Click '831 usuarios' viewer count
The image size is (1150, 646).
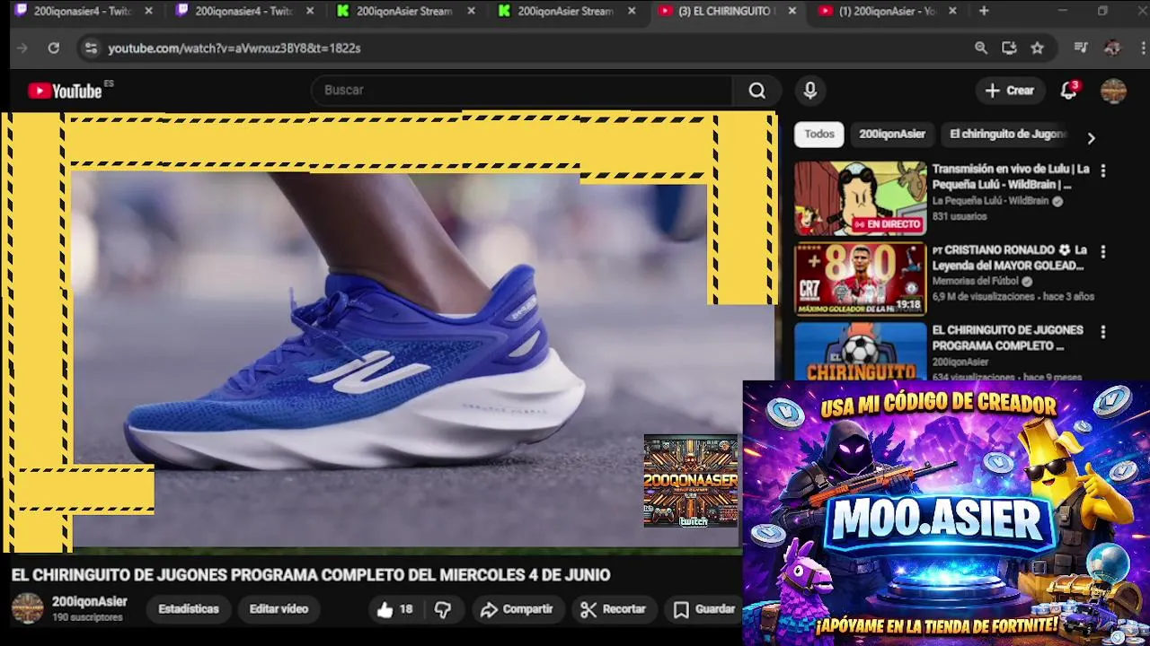click(960, 217)
